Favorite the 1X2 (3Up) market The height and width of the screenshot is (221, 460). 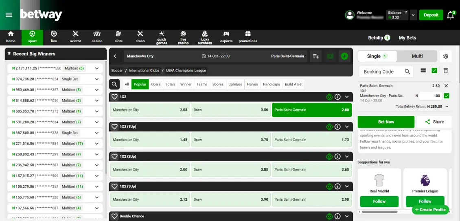point(114,186)
